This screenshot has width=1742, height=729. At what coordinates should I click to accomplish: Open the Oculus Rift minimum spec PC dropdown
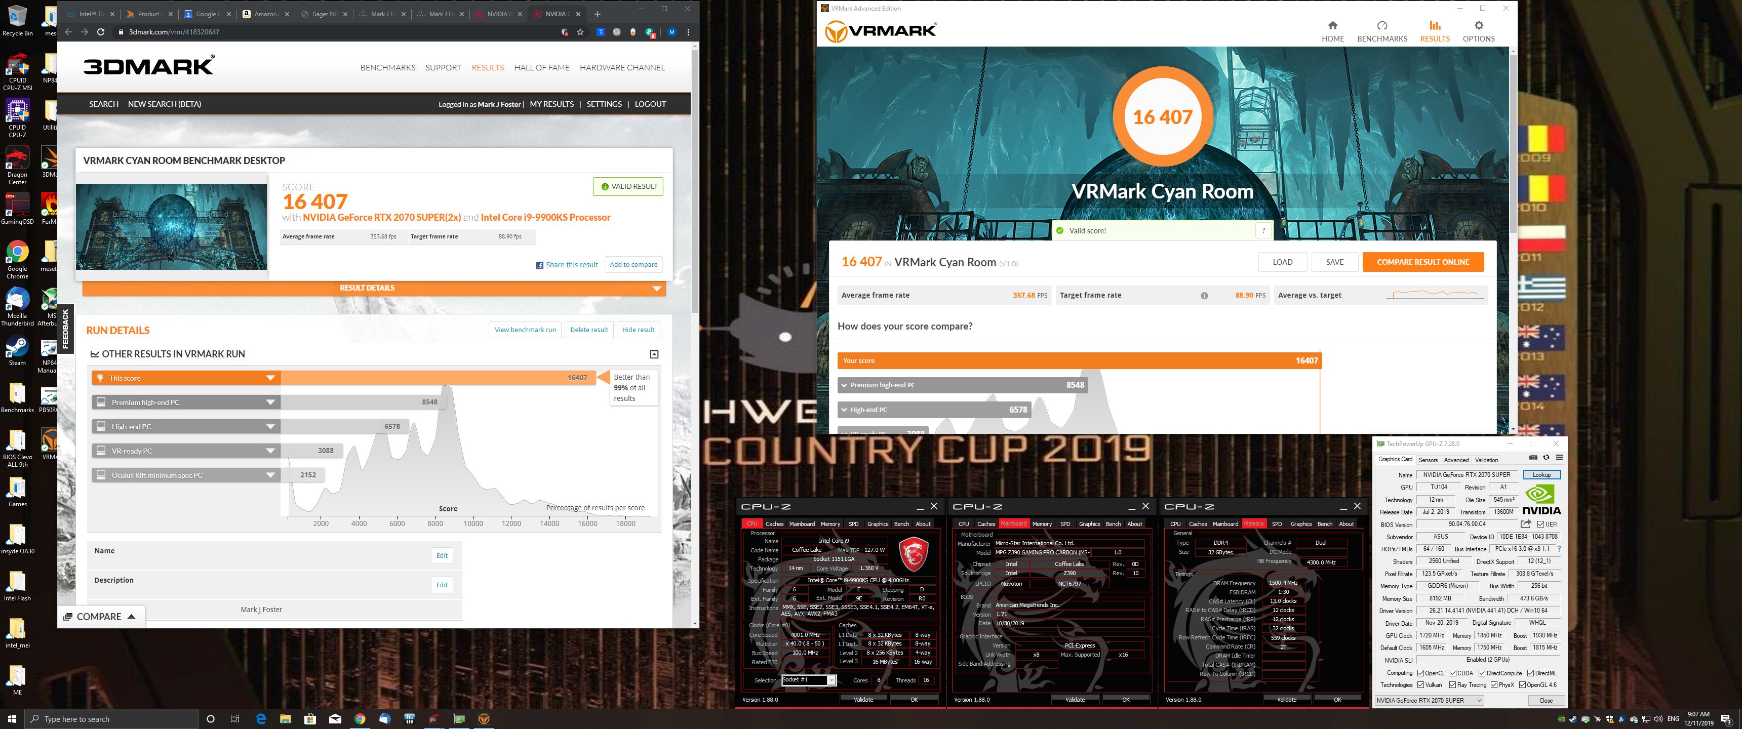point(270,475)
